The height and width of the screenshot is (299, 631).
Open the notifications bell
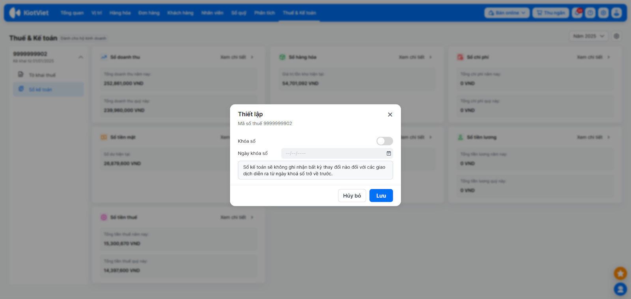(578, 13)
